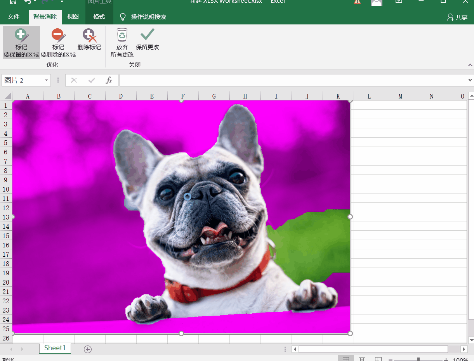Select the 标记要保留的区域 tool

(x=21, y=43)
